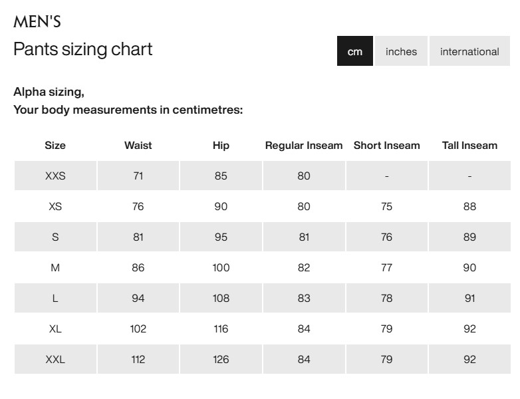520x399 pixels.
Task: Select the XXS size row label
Action: click(55, 176)
